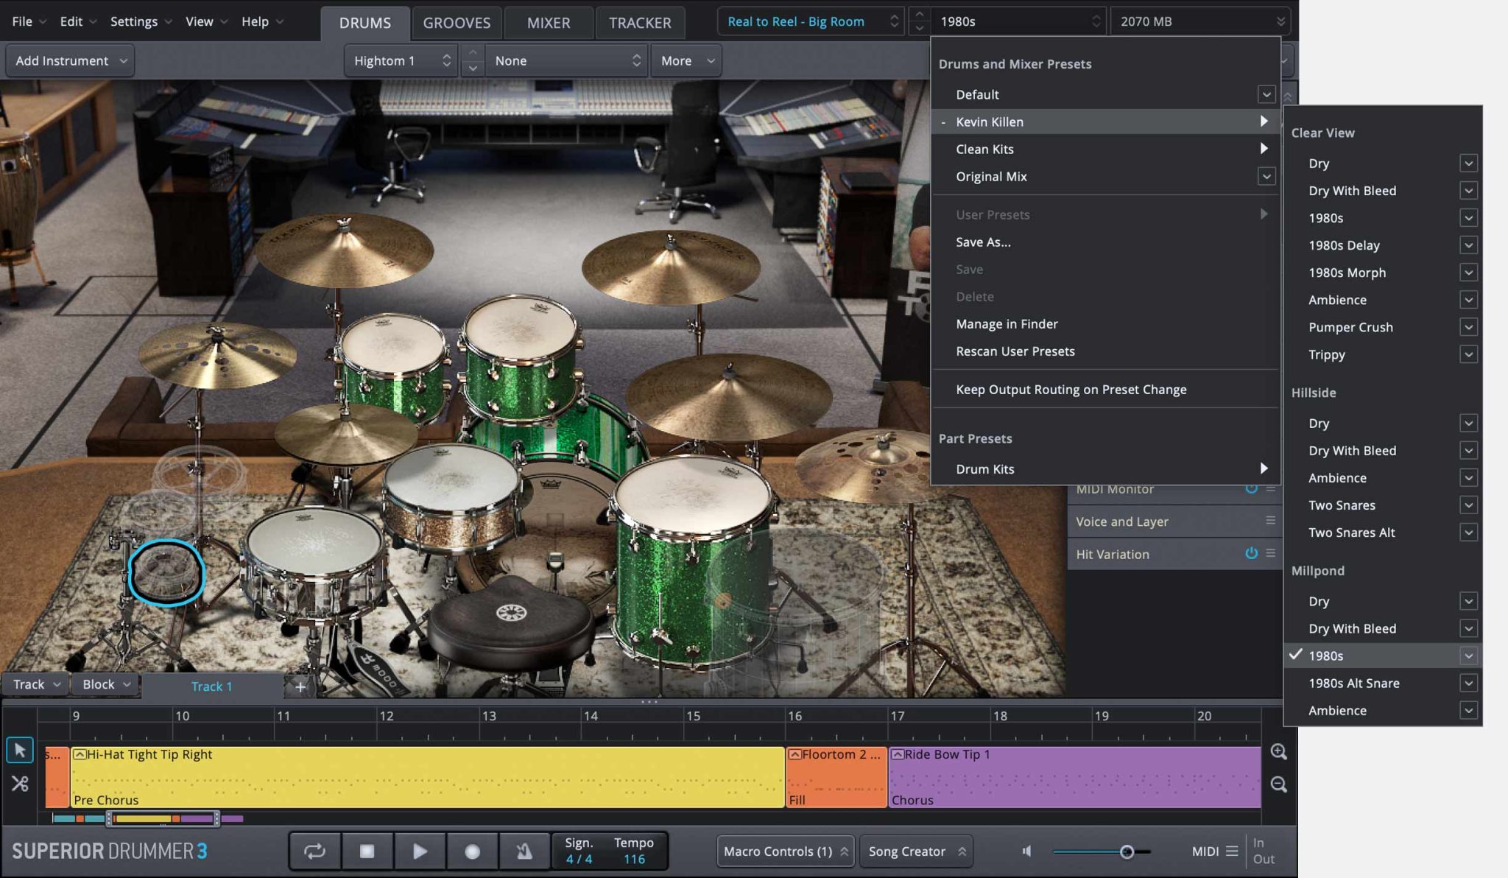Click the master volume speaker icon
The image size is (1508, 878).
pyautogui.click(x=1027, y=851)
